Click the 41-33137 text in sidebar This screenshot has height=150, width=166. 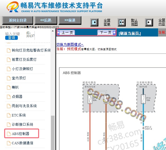pos(30,34)
